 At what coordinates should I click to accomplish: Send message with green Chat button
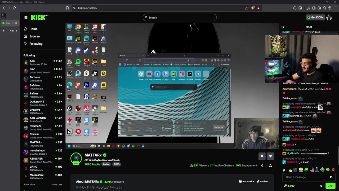pos(330,186)
